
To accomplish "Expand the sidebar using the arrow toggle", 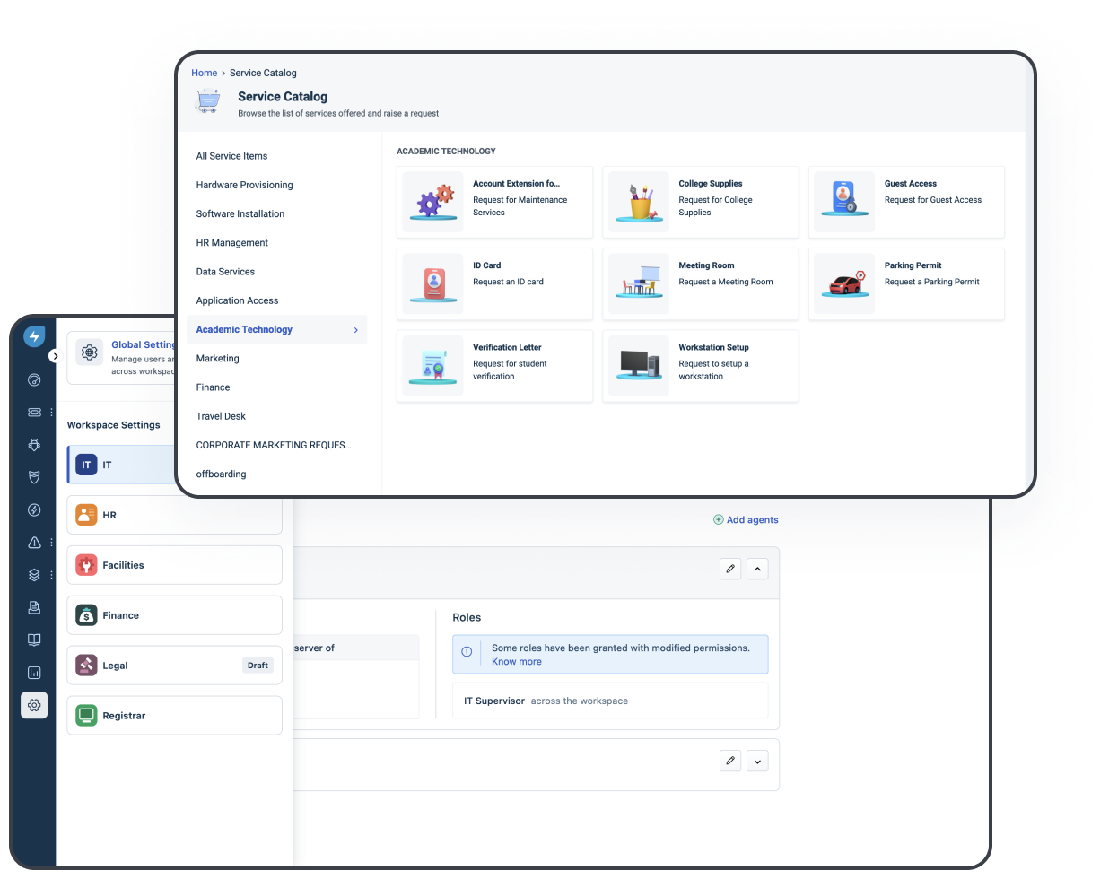I will pyautogui.click(x=55, y=356).
